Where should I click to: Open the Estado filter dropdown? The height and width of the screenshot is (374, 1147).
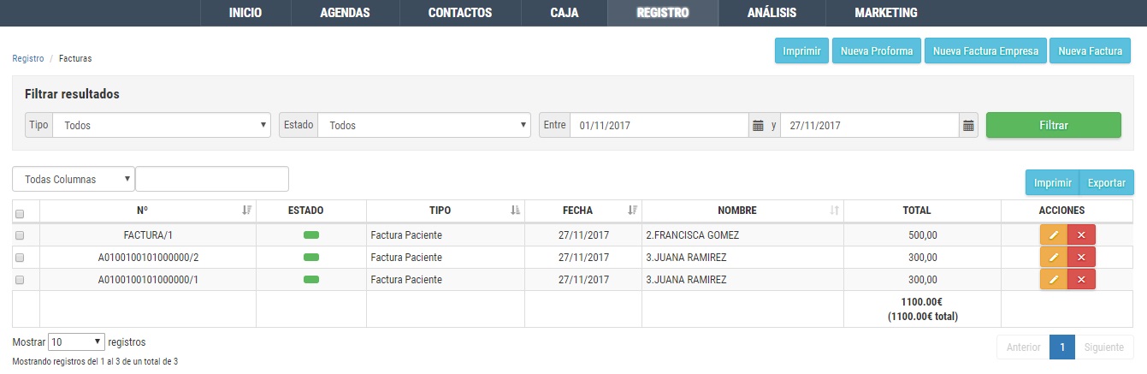point(424,125)
